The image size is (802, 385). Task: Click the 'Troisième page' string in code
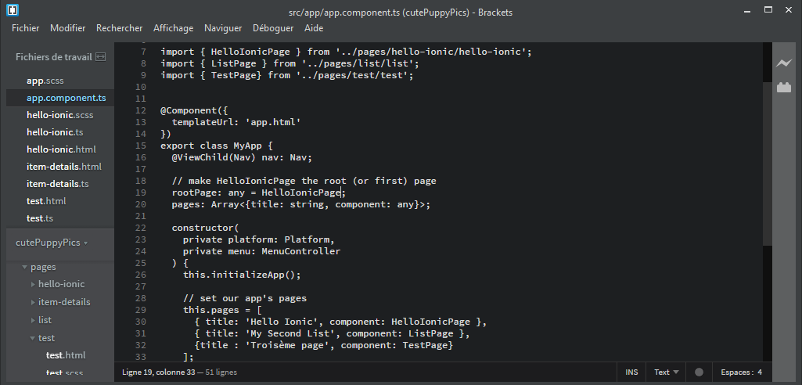[x=290, y=346]
